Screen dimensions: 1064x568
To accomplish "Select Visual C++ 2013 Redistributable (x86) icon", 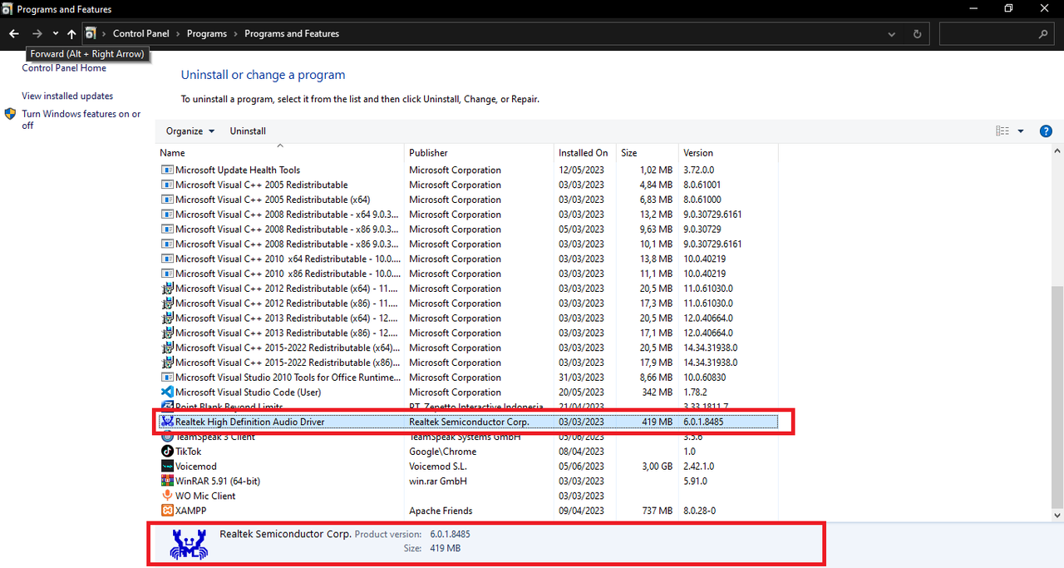I will (x=167, y=333).
